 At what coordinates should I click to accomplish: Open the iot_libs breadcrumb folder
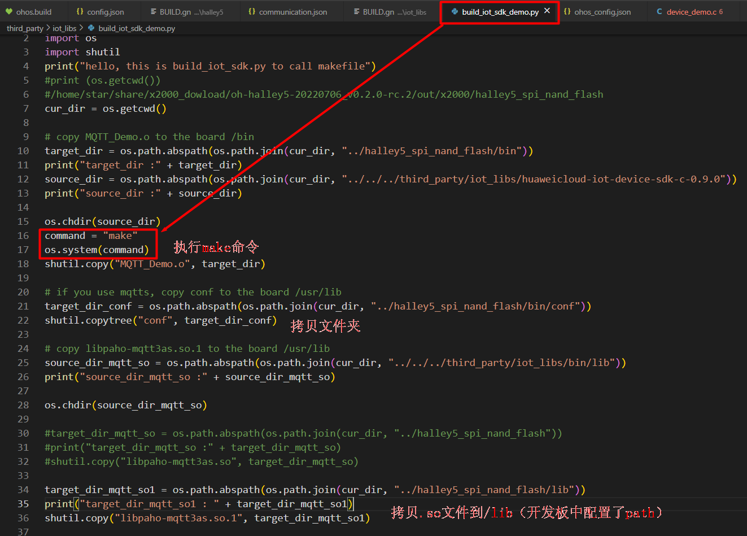pos(64,28)
